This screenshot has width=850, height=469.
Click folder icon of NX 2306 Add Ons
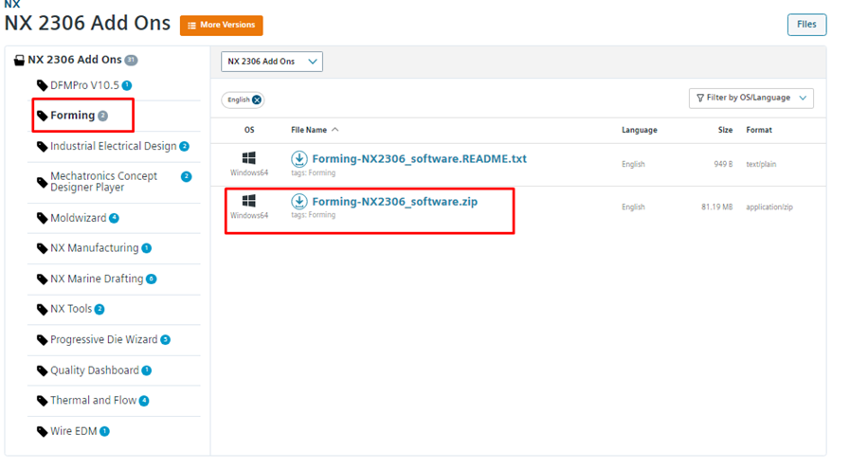[19, 61]
